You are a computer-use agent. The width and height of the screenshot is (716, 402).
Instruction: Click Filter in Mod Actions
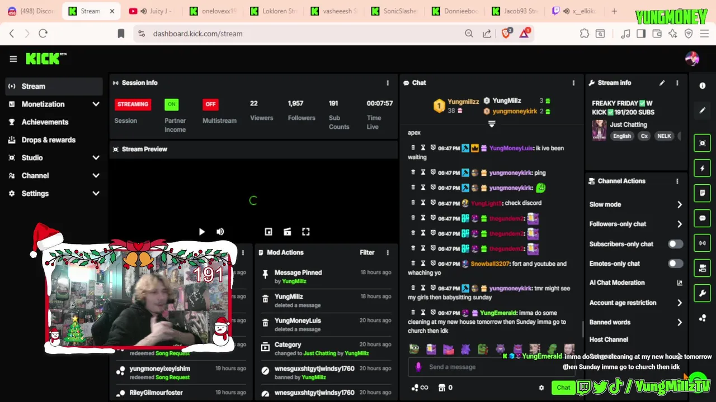coord(367,252)
